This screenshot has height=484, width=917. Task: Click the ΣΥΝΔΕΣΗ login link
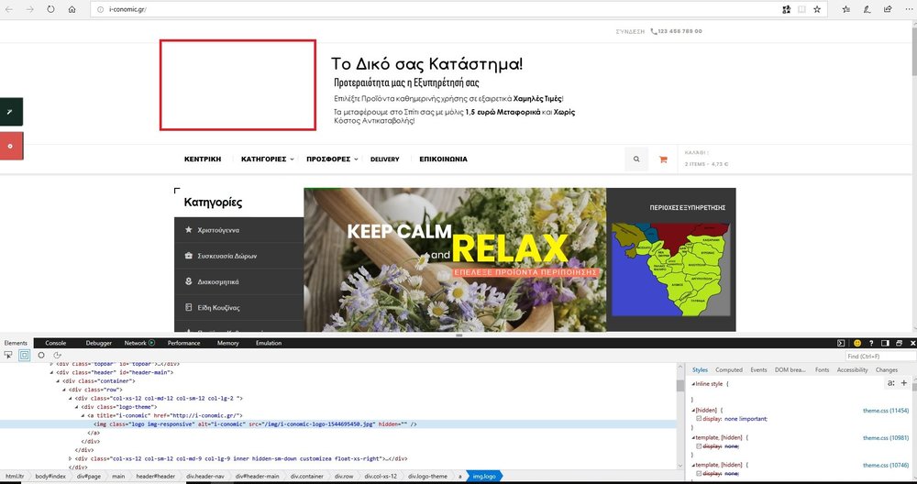pos(630,31)
